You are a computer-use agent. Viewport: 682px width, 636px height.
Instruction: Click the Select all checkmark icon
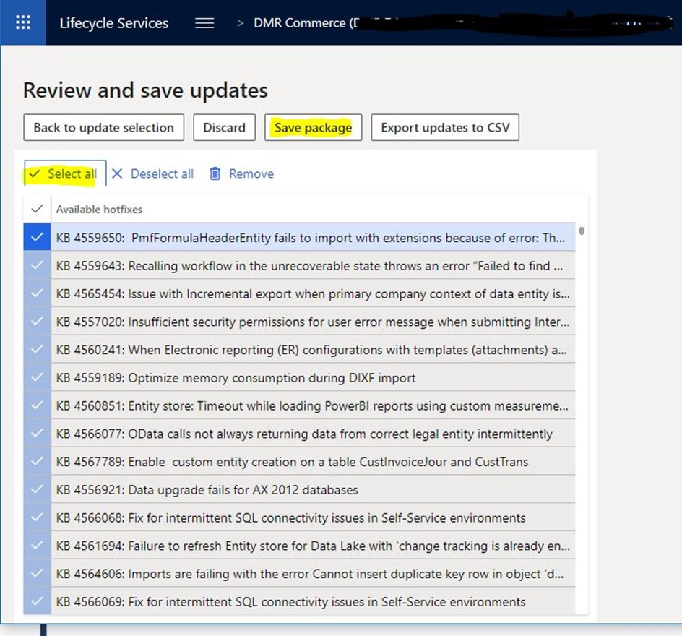tap(35, 173)
